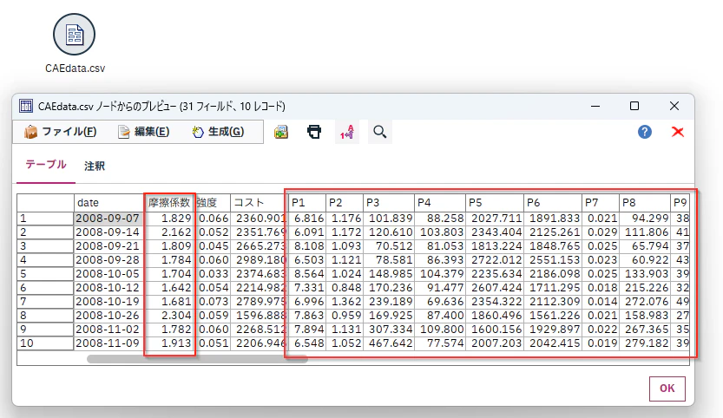Open the 生成(G) menu
The width and height of the screenshot is (723, 418).
(x=218, y=132)
